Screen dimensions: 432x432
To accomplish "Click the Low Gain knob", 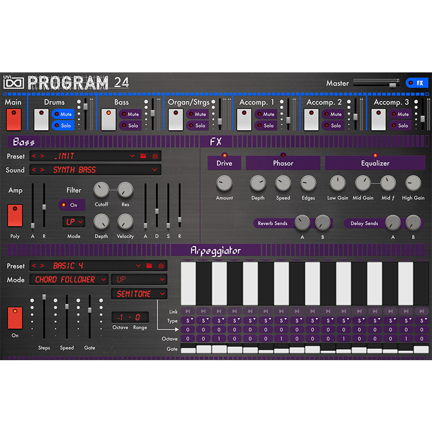I will pyautogui.click(x=337, y=183).
